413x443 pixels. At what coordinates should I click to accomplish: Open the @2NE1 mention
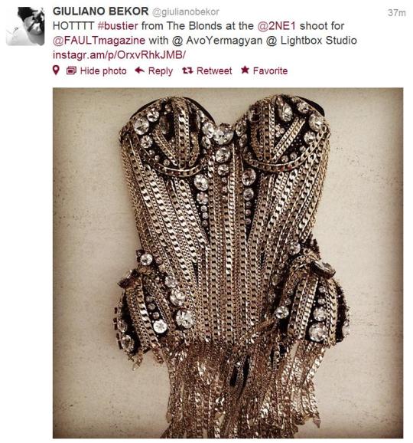(x=277, y=26)
